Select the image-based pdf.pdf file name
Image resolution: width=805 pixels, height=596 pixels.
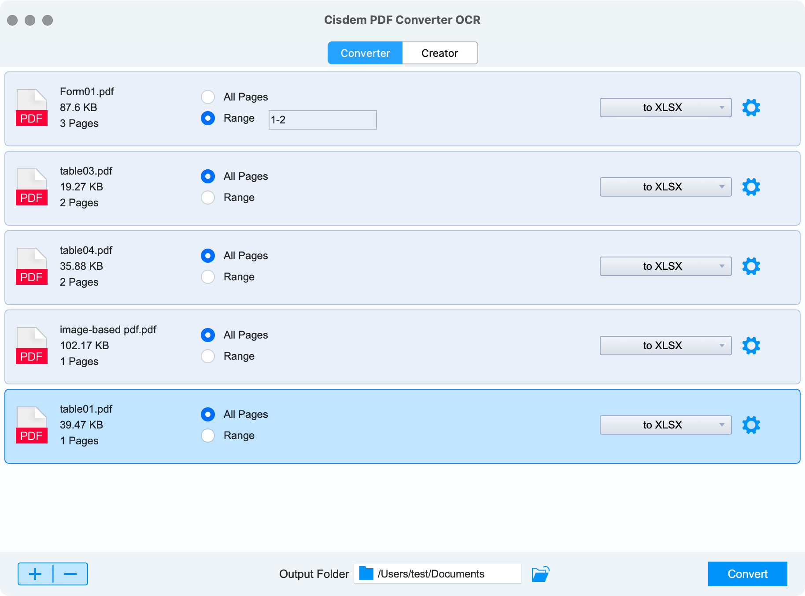pos(108,330)
